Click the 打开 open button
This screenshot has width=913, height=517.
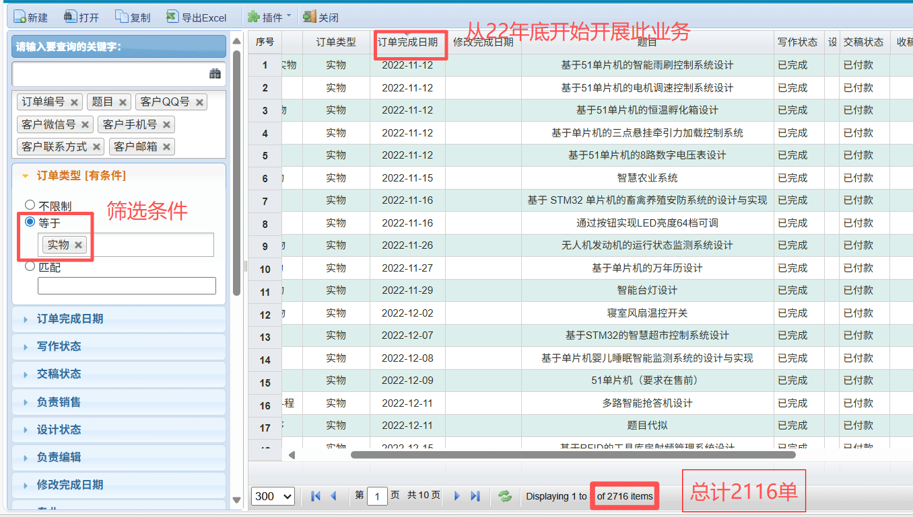point(81,17)
